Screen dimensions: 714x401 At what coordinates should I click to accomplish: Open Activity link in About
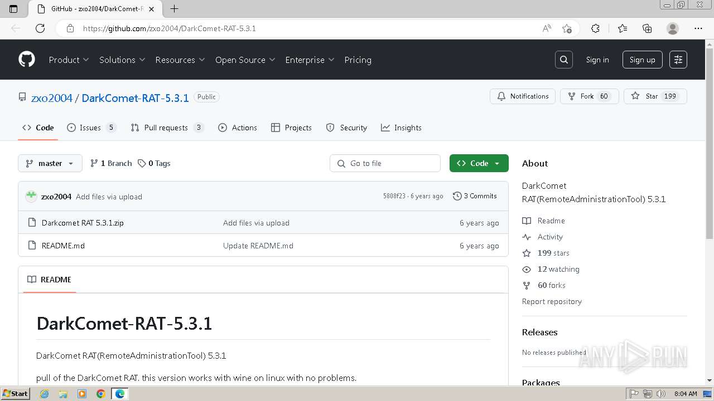[x=543, y=237]
